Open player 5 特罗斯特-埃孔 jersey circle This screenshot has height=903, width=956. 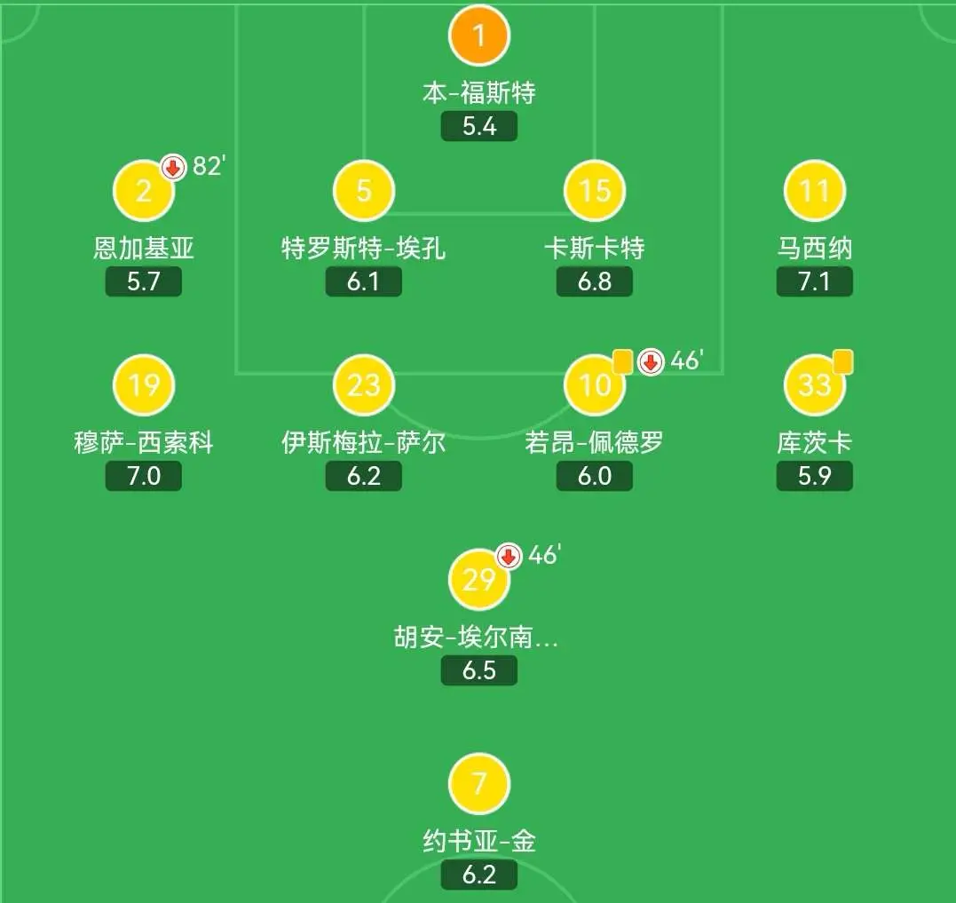tap(363, 191)
